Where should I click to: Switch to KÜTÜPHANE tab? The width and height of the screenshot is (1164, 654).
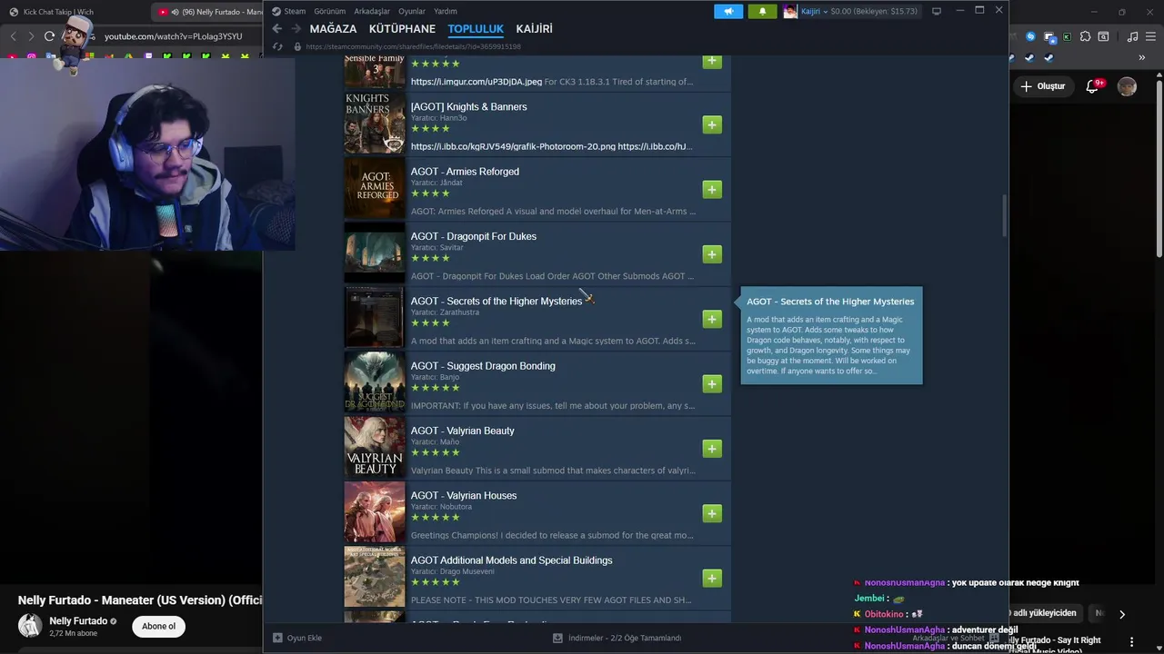point(402,29)
